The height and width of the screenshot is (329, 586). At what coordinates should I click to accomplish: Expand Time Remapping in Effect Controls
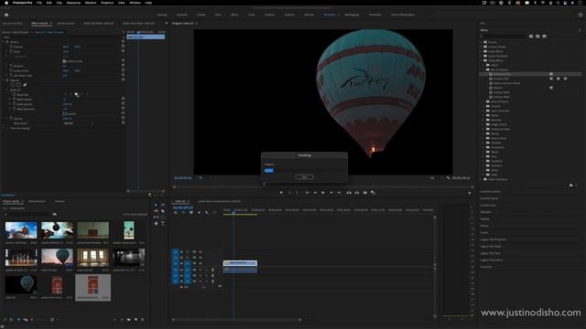click(x=4, y=128)
